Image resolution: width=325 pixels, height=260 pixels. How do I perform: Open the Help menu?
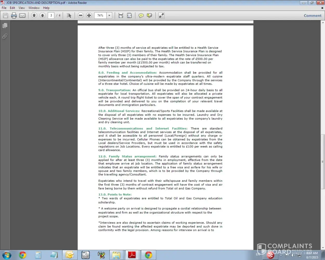coord(46,8)
